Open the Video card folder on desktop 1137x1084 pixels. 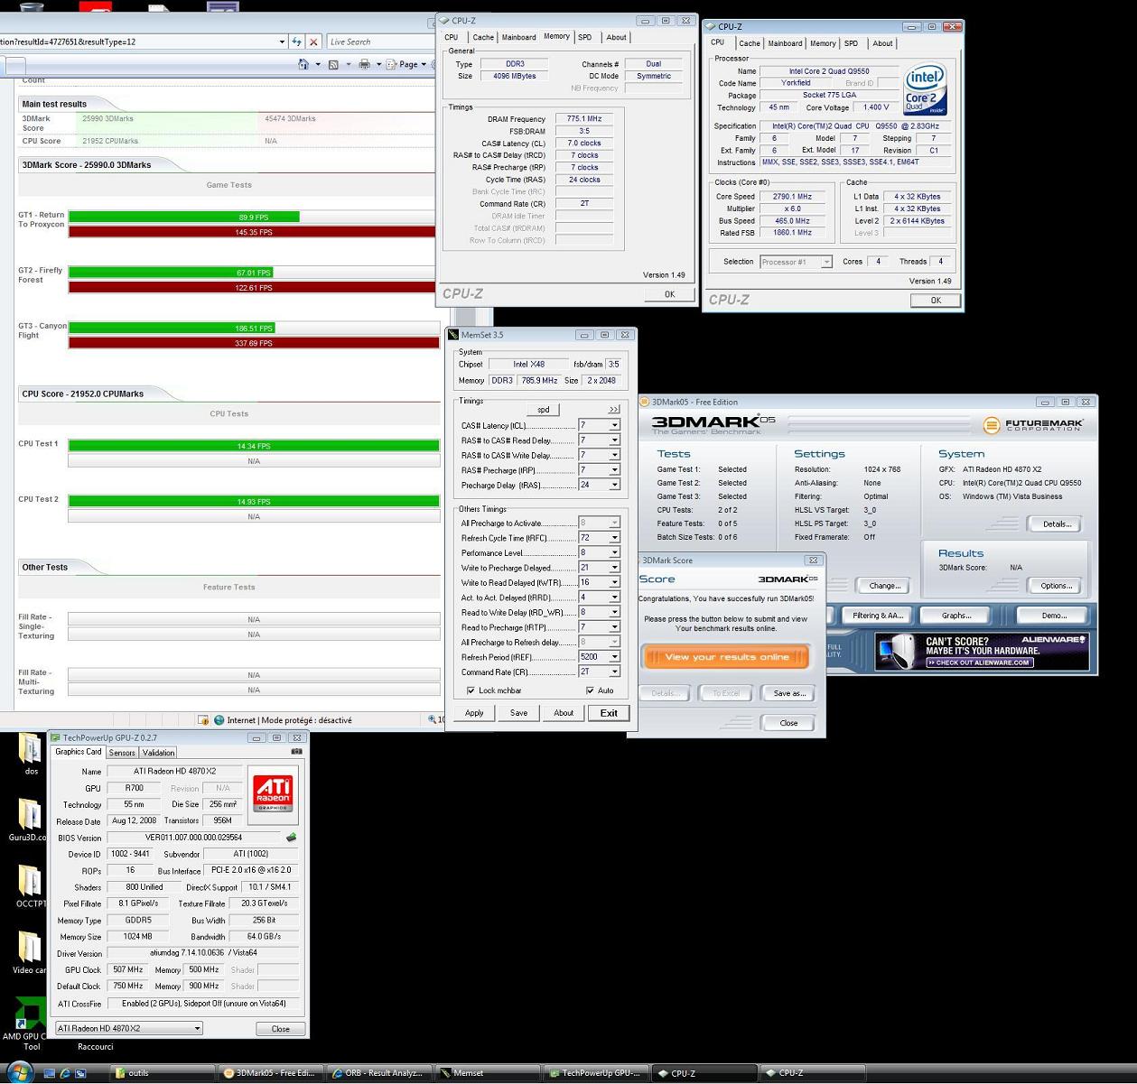tap(30, 953)
